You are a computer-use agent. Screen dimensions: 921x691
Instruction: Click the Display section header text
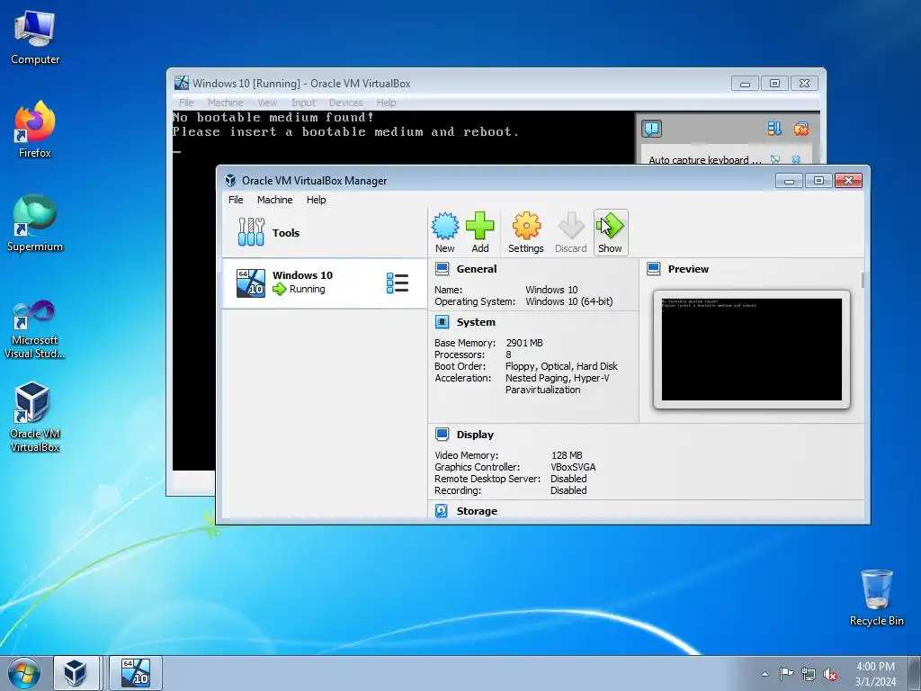point(475,435)
